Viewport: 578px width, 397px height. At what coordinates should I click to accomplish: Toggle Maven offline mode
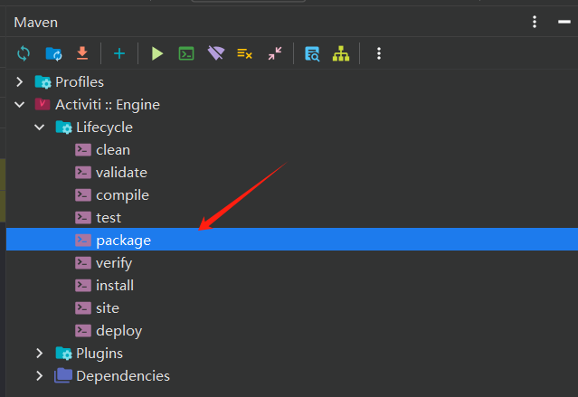coord(214,53)
